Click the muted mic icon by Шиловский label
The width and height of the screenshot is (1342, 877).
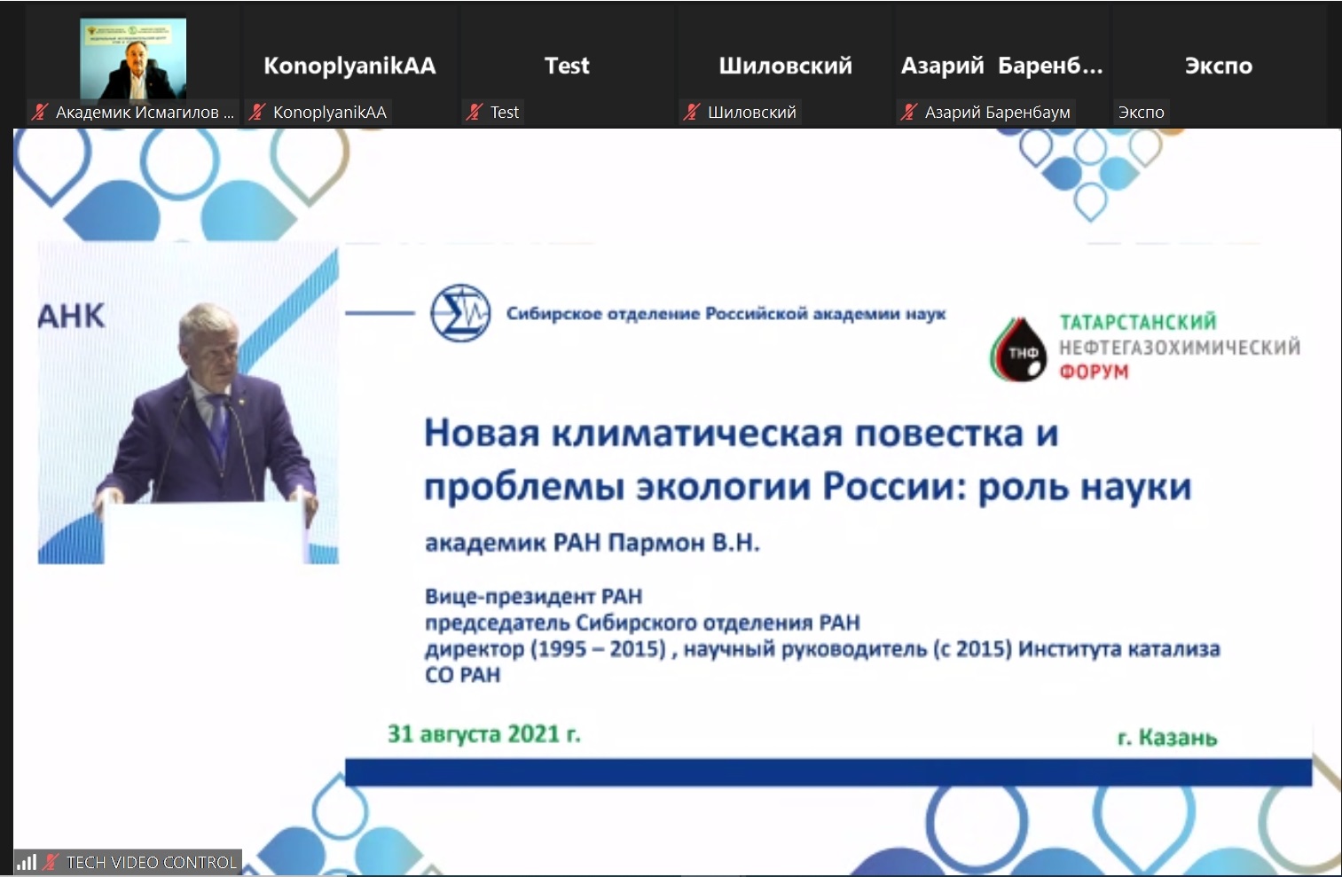(692, 113)
